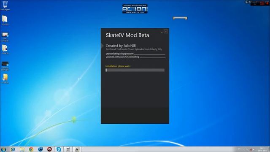Launch Internet Explorer from the taskbar
This screenshot has height=152, width=270.
pyautogui.click(x=13, y=149)
